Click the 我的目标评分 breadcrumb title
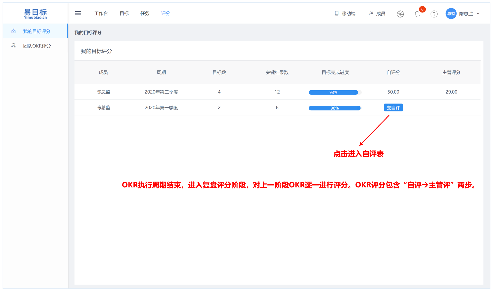 tap(88, 33)
